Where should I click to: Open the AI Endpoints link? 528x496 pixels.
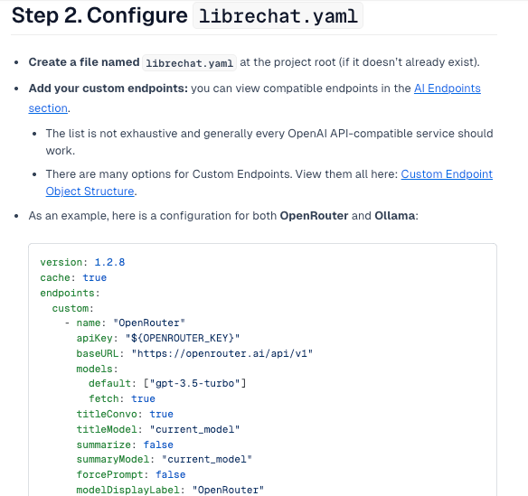[448, 89]
